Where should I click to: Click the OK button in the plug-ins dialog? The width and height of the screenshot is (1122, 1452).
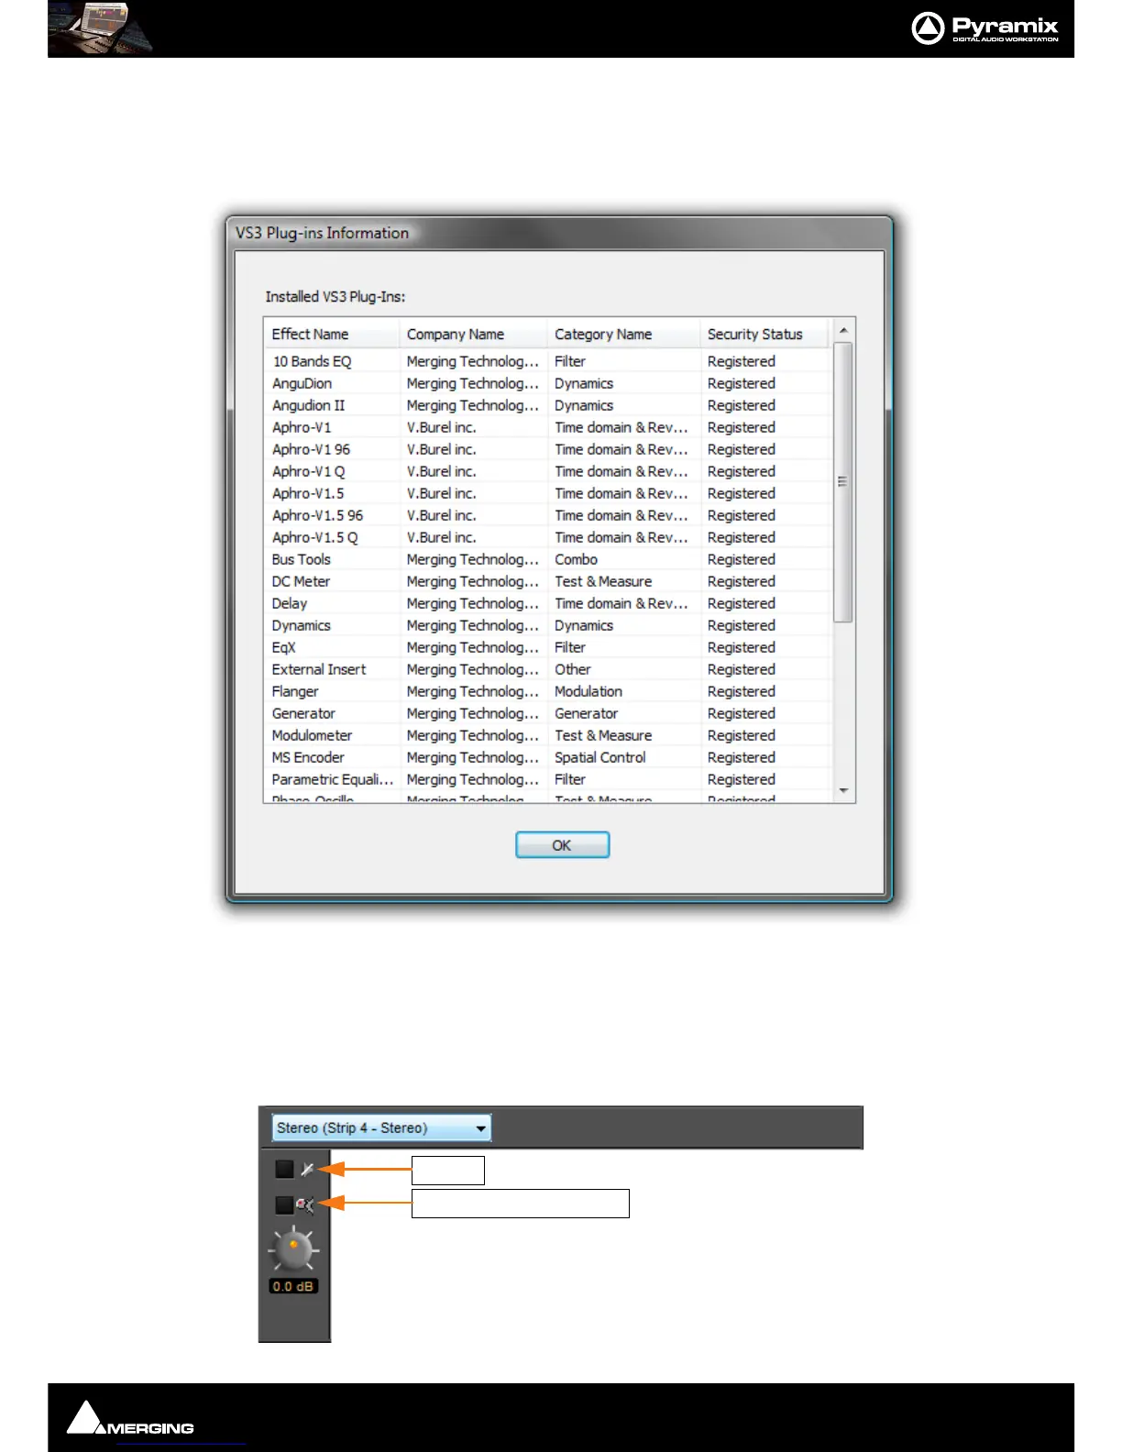[562, 845]
